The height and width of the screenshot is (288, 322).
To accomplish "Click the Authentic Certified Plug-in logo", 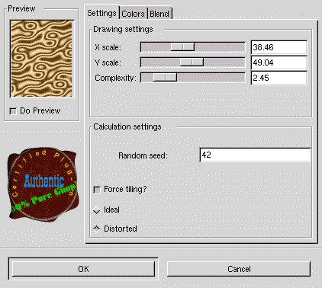I will [42, 184].
